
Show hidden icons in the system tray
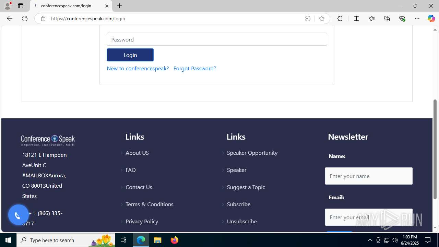(370, 240)
